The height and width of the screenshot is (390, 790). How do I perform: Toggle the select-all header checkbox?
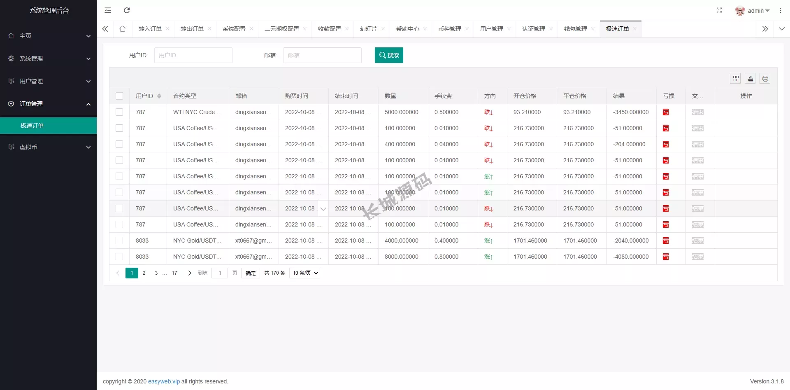pyautogui.click(x=119, y=96)
